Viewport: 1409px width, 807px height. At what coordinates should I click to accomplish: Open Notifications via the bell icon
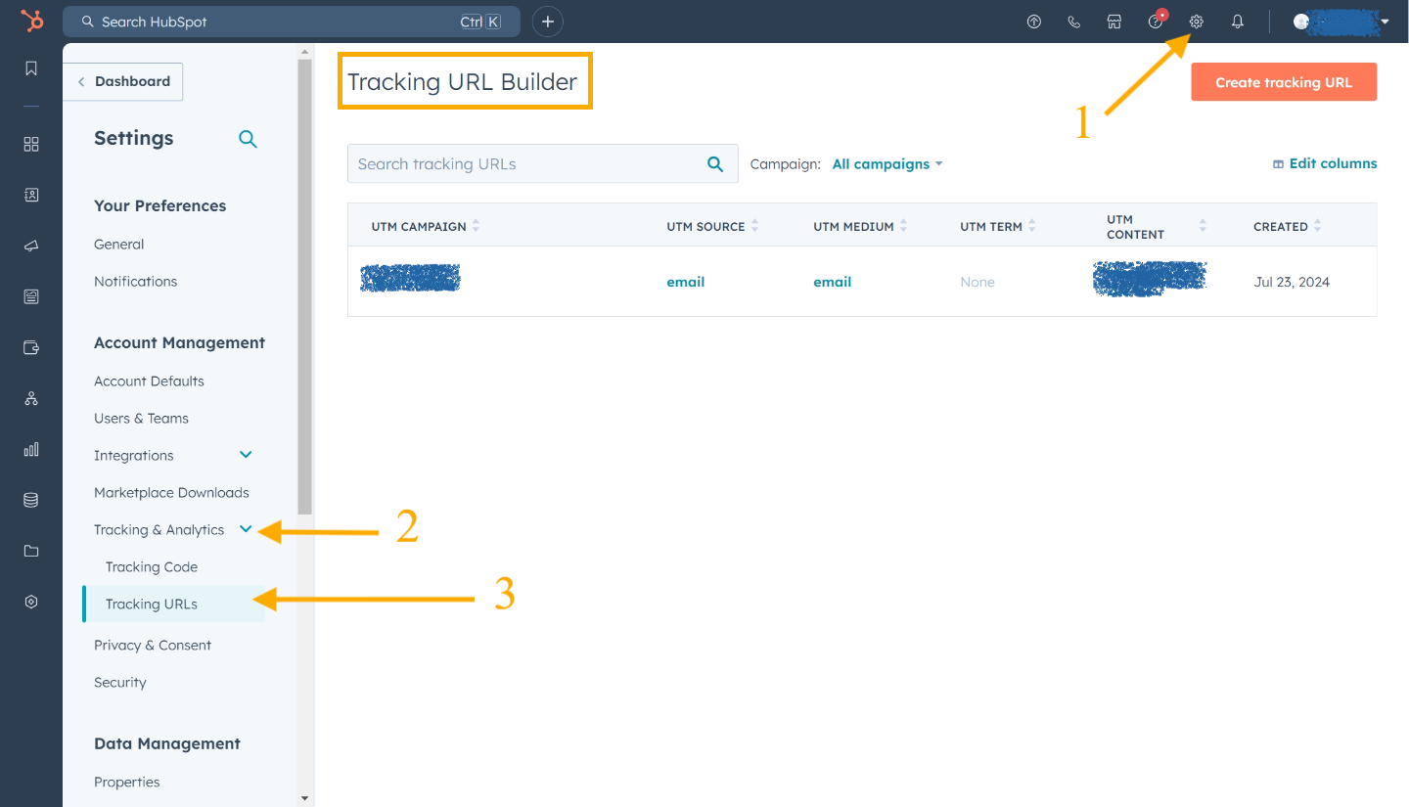pyautogui.click(x=1237, y=21)
